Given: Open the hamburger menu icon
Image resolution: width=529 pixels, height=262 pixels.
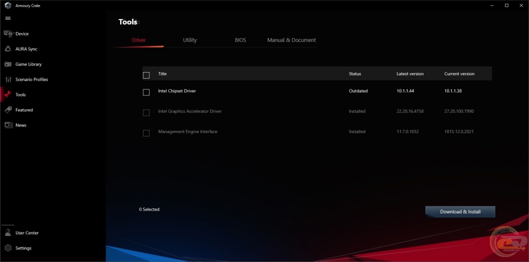Looking at the screenshot, I should point(8,18).
